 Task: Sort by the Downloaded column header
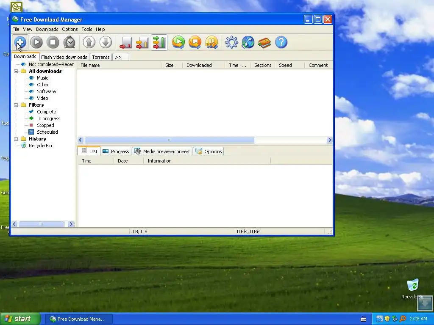tap(204, 65)
